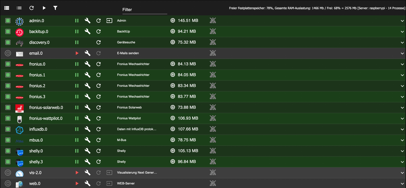Restart the fronius.2 instance
The image size is (406, 188).
(98, 86)
